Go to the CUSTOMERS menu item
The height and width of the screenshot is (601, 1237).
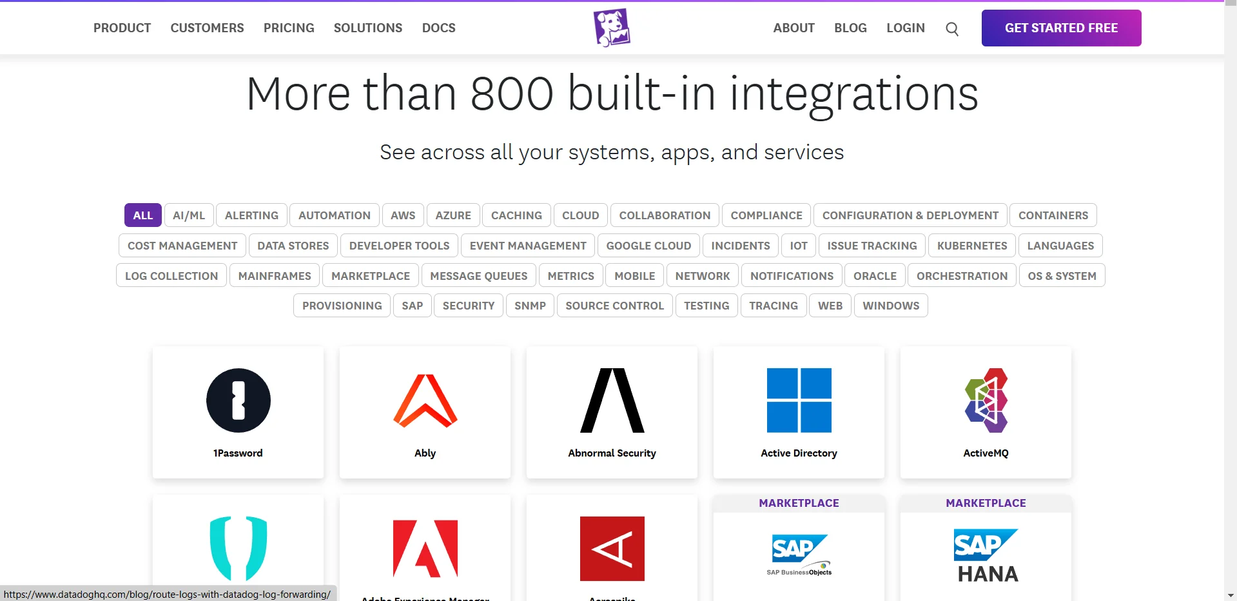click(x=207, y=28)
